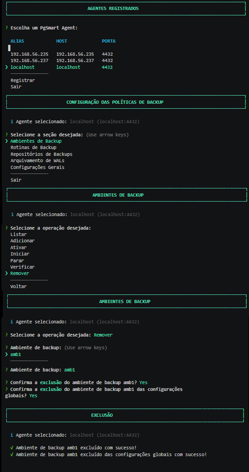Click the Escolha um PgSmart Agent prompt
This screenshot has width=249, height=472.
pyautogui.click(x=44, y=28)
